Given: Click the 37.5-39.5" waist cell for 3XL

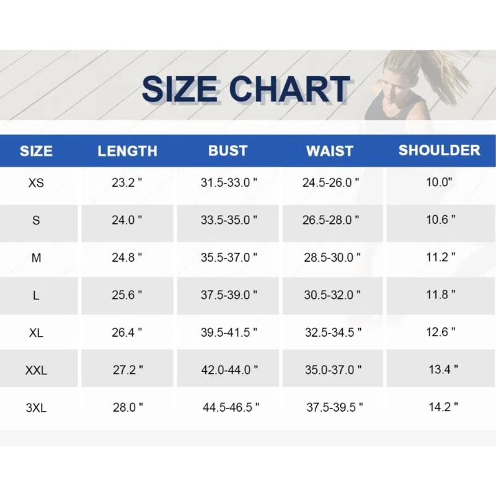Looking at the screenshot, I should [x=335, y=407].
